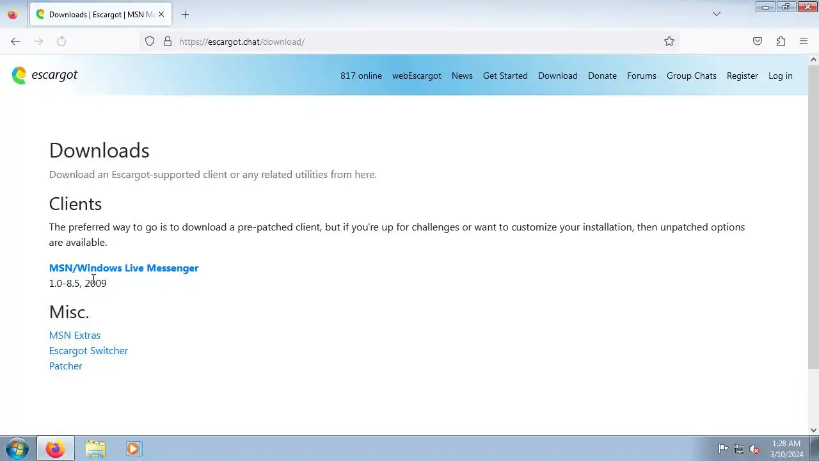Click Log in in the header
The image size is (819, 461).
[780, 76]
